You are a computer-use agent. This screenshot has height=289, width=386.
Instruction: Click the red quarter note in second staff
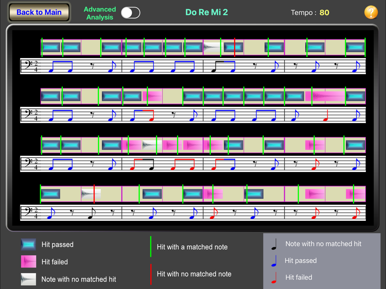tap(326, 116)
